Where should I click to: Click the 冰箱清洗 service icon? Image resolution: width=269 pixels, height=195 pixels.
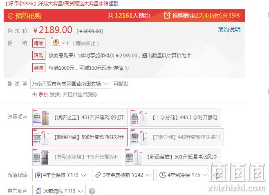38,191
